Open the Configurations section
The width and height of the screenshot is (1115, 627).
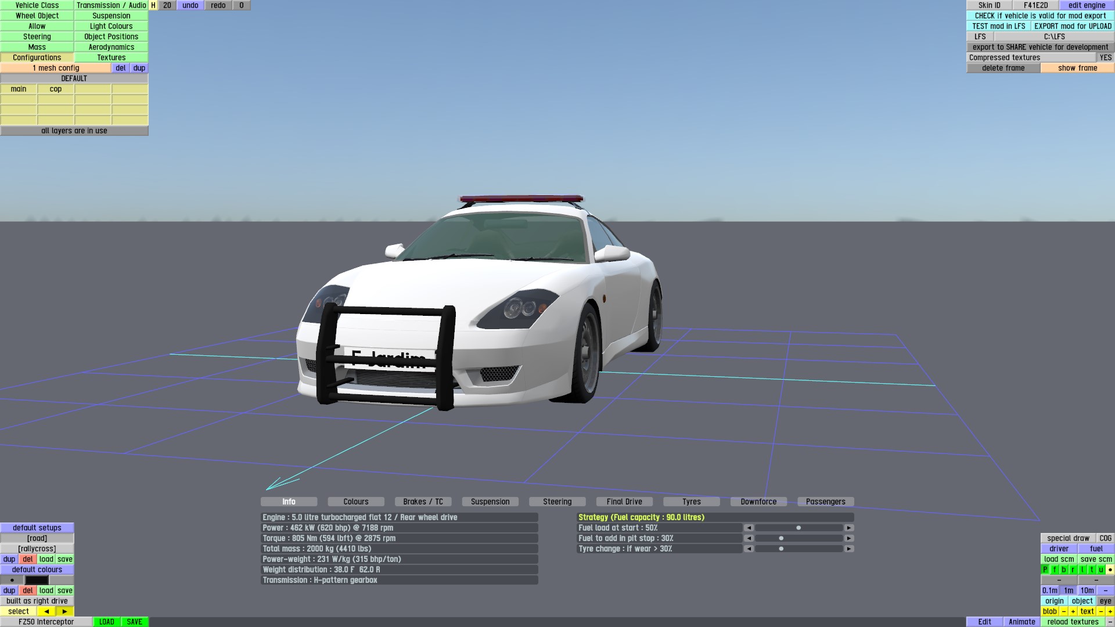coord(37,57)
